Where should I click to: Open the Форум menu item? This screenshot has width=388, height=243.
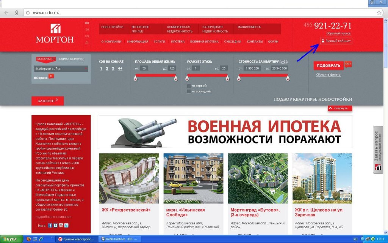273,42
